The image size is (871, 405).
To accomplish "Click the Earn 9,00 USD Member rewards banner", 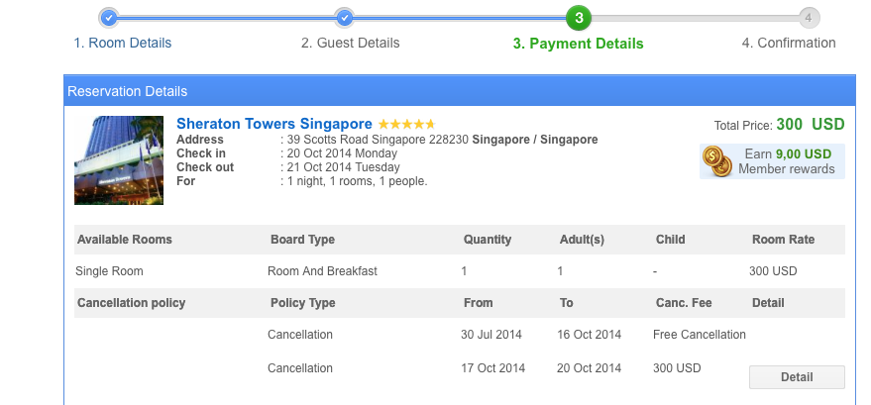I will click(x=772, y=161).
